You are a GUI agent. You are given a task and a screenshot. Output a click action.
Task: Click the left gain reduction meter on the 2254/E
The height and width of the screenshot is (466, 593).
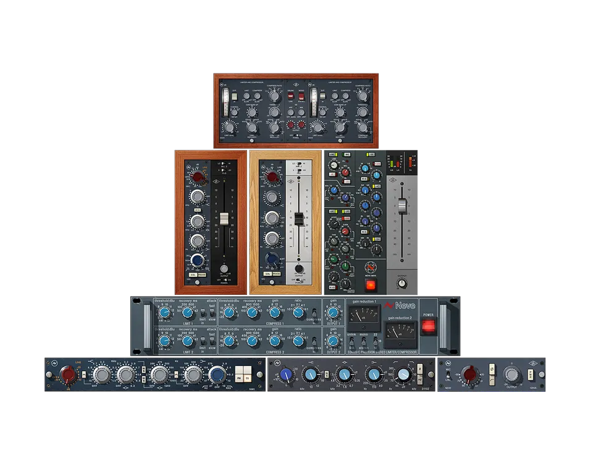pyautogui.click(x=225, y=103)
